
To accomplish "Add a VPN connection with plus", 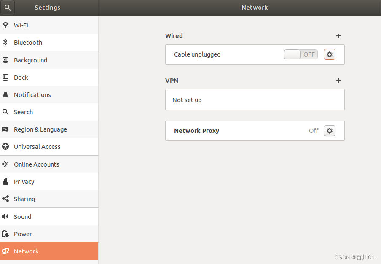I will (x=338, y=81).
